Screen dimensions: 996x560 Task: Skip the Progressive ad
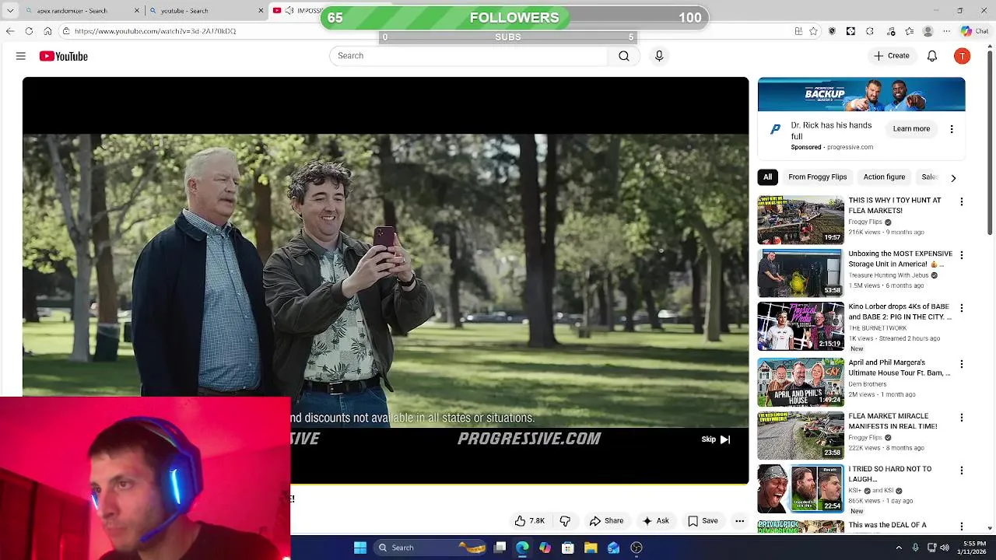(x=716, y=439)
